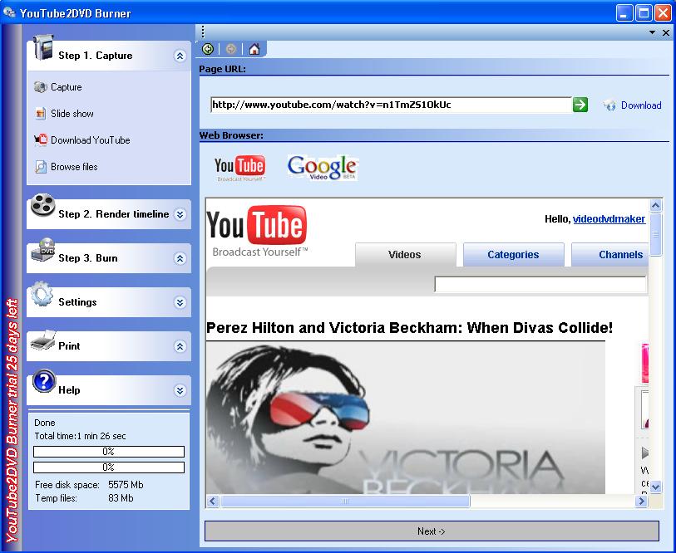Maximize the YouTube2DVD Burner window
Screen dimensions: 676x553
[644, 12]
